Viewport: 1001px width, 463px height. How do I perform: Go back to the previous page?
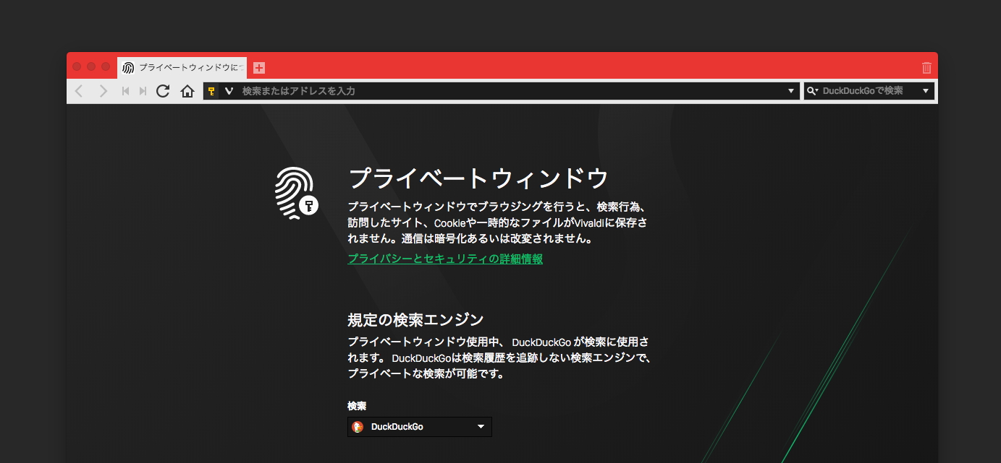[x=79, y=91]
